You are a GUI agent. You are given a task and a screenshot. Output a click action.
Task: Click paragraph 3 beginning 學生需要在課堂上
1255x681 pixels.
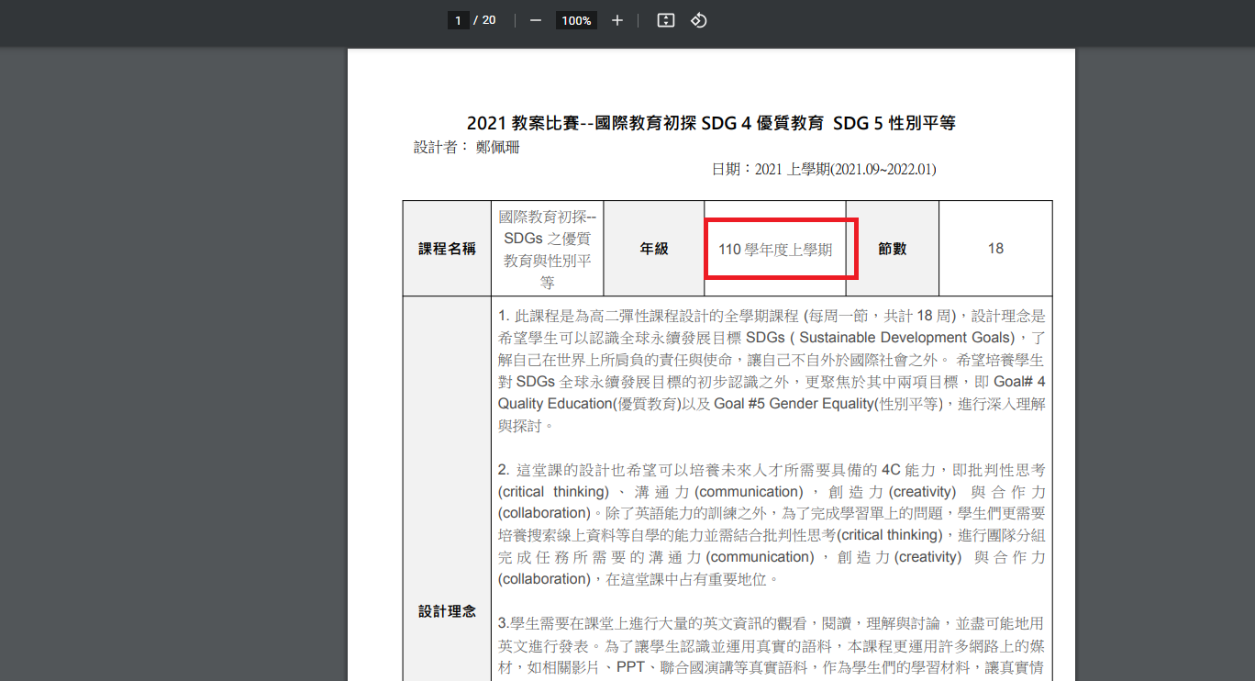coord(772,645)
